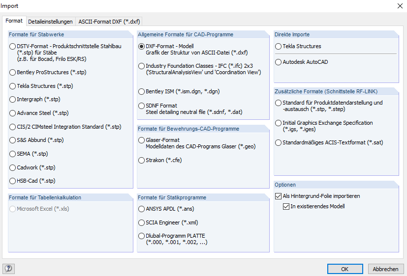Open the Detaileinstellungen tab
Screen dimensions: 407x276
click(50, 22)
